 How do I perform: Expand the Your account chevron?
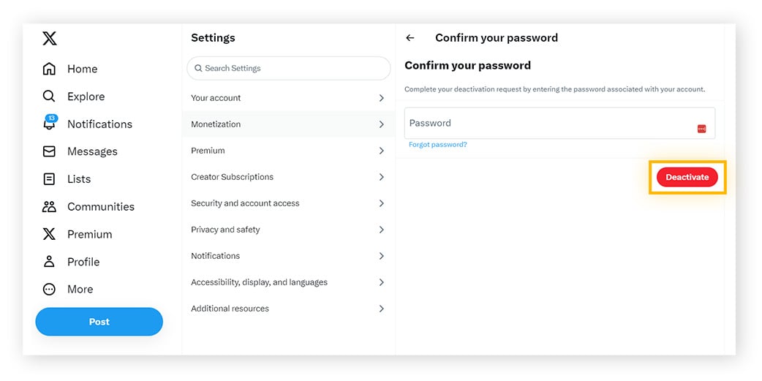(x=381, y=98)
